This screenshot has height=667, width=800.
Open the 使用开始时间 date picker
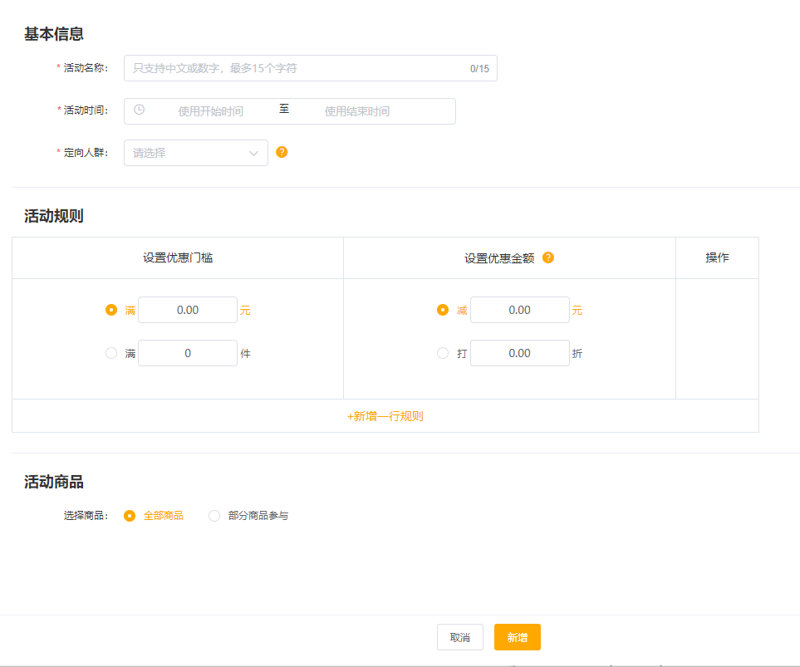click(210, 111)
